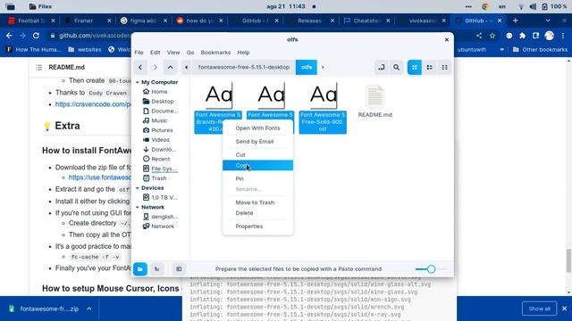
Task: Go back in Chrome browser
Action: pyautogui.click(x=9, y=36)
